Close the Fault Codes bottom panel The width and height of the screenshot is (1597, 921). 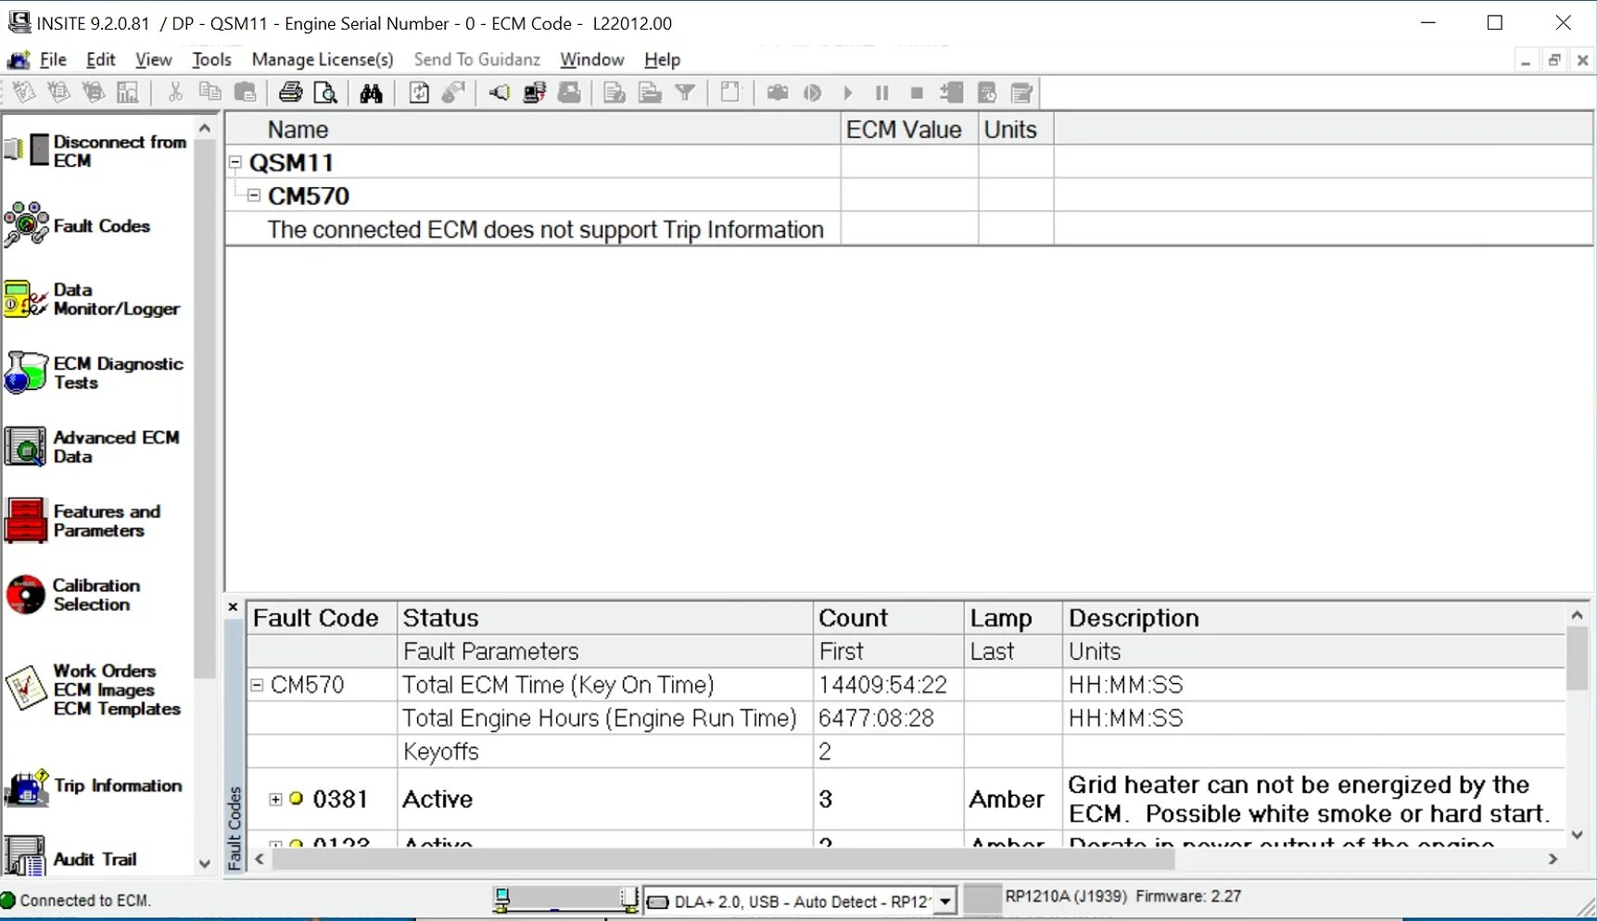pyautogui.click(x=234, y=608)
